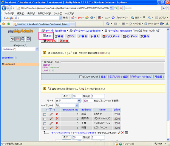Screen dimensions: 170x146
Task: Click the edit pencil for row うさぎや
Action: (51, 114)
